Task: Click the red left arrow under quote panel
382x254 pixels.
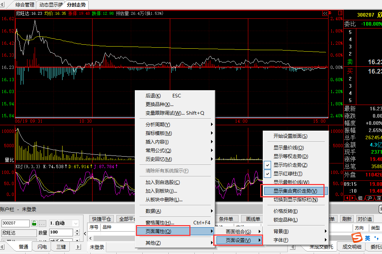Action: pyautogui.click(x=348, y=198)
